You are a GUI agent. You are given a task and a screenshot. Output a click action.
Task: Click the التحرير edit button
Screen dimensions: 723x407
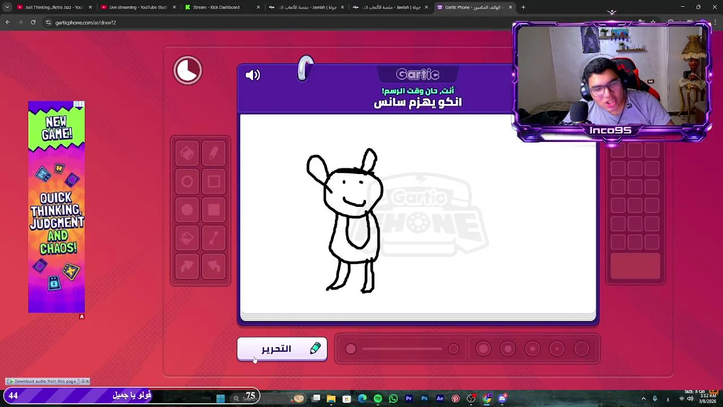point(282,349)
